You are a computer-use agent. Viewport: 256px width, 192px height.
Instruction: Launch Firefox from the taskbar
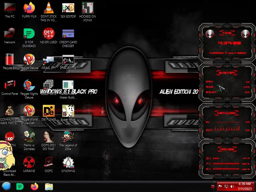34,186
